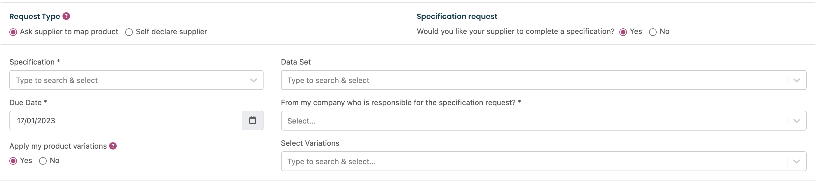Click into the Data Set search field

pyautogui.click(x=532, y=80)
